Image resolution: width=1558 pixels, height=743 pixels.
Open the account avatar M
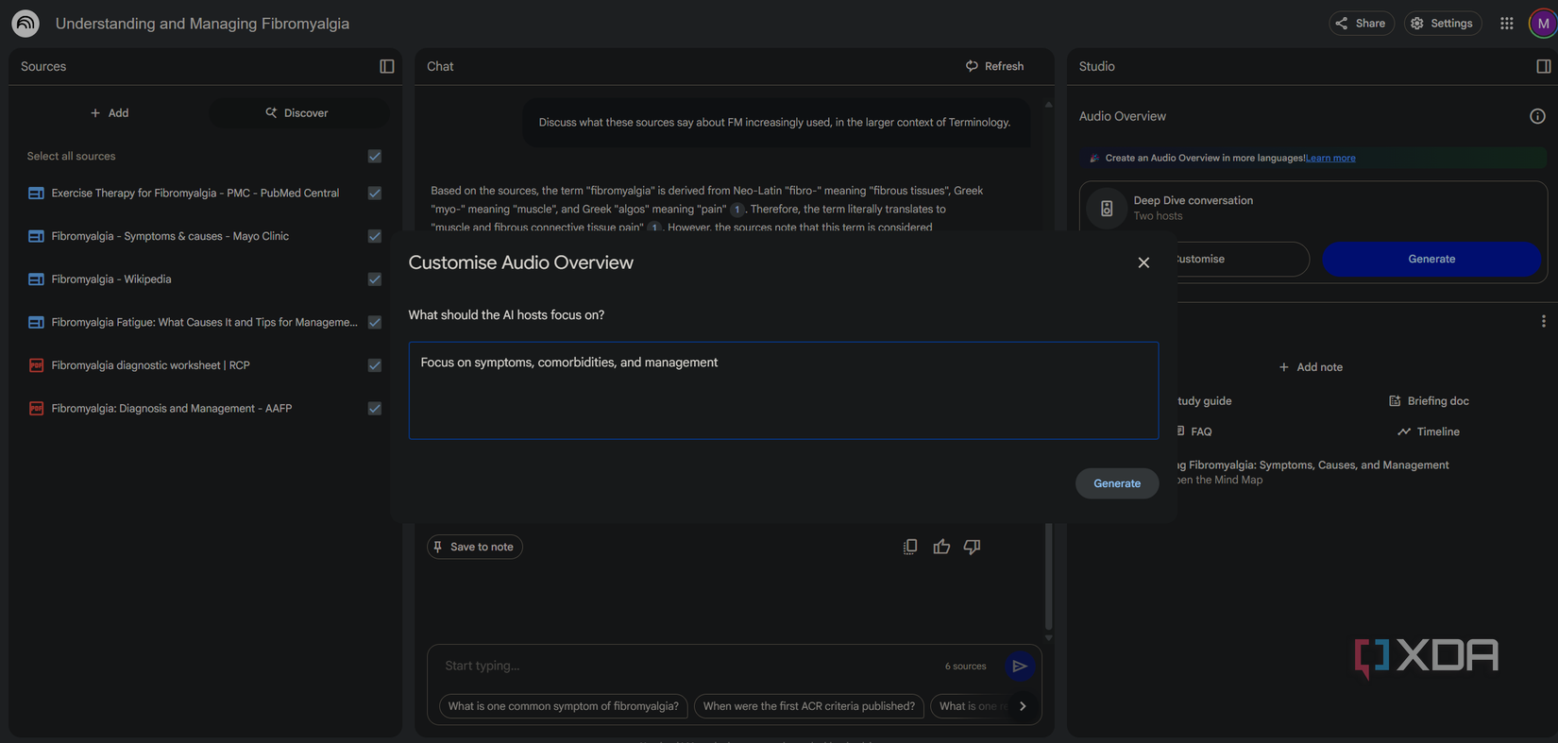(1543, 24)
